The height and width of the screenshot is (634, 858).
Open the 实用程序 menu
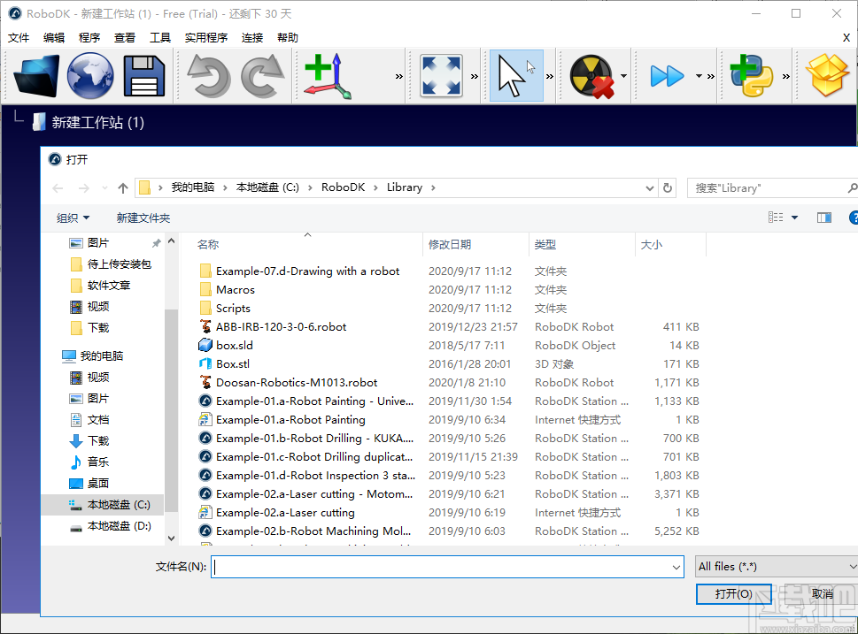206,38
